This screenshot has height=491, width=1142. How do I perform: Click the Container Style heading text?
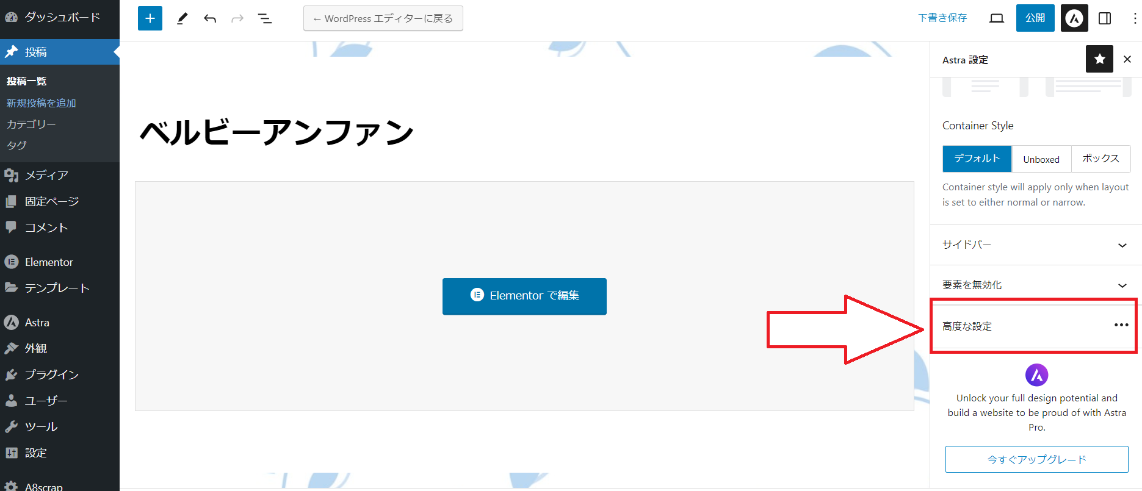(x=978, y=126)
